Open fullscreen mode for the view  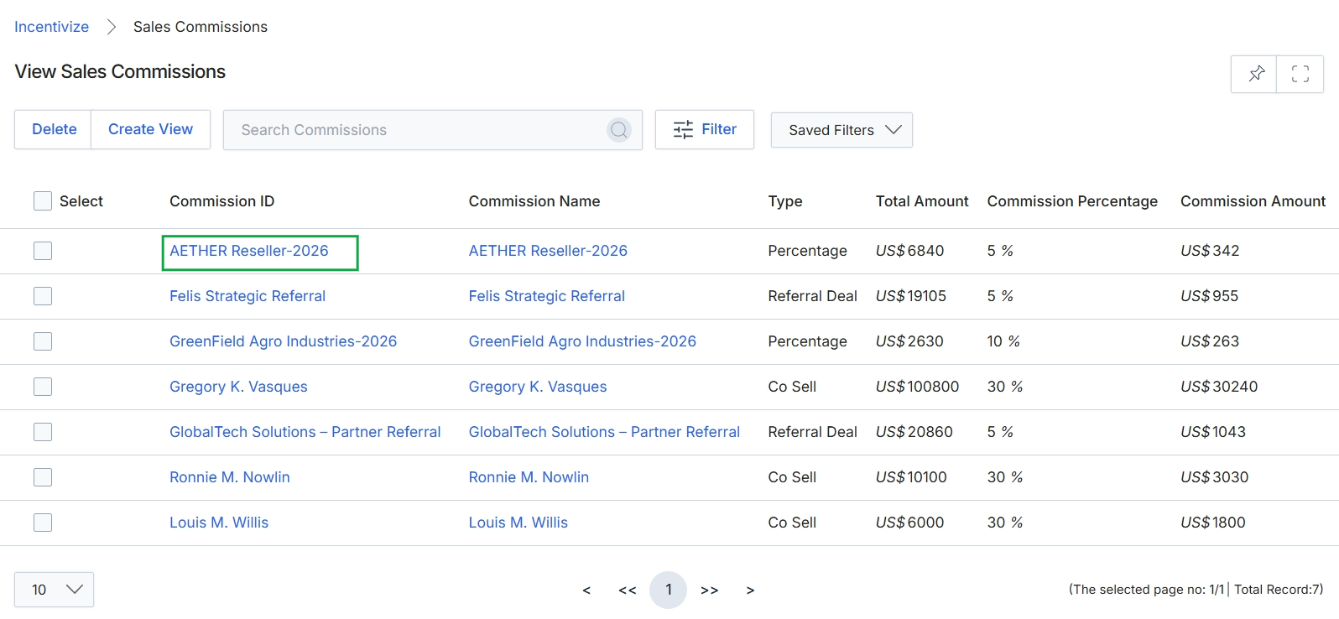pyautogui.click(x=1300, y=74)
